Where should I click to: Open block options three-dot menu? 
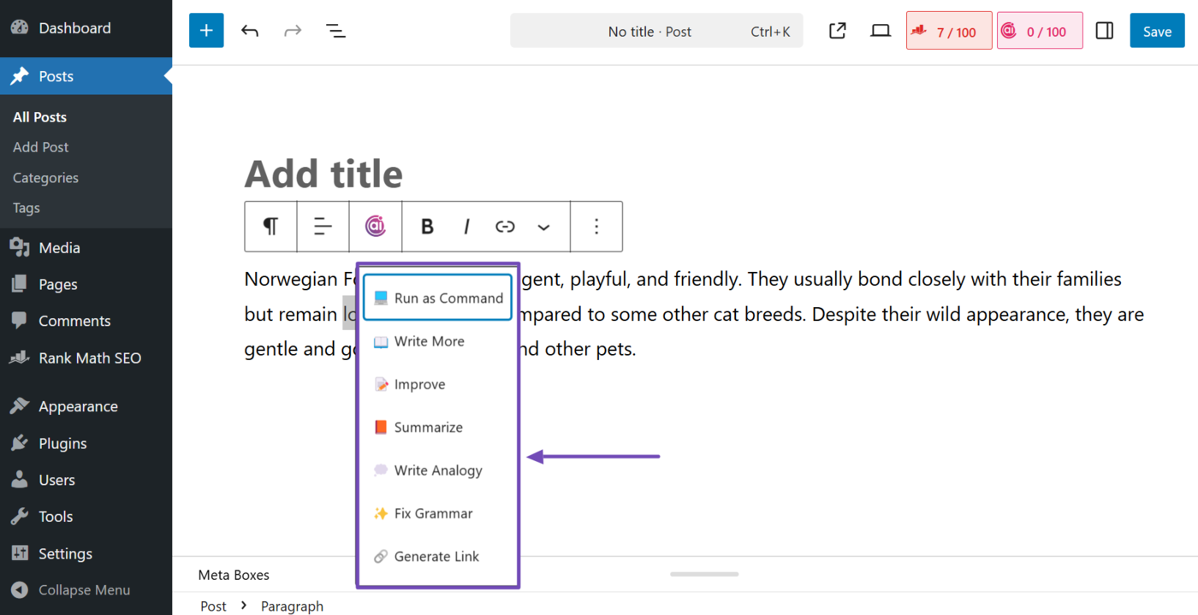[596, 227]
